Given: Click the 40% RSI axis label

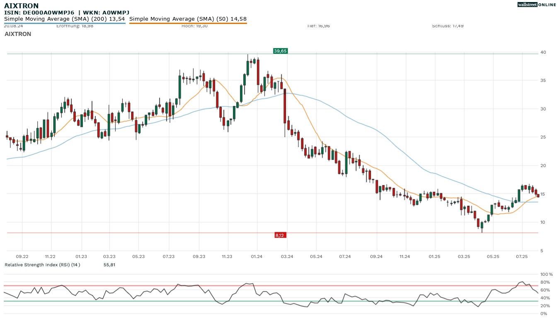Looking at the screenshot, I should pos(544,298).
